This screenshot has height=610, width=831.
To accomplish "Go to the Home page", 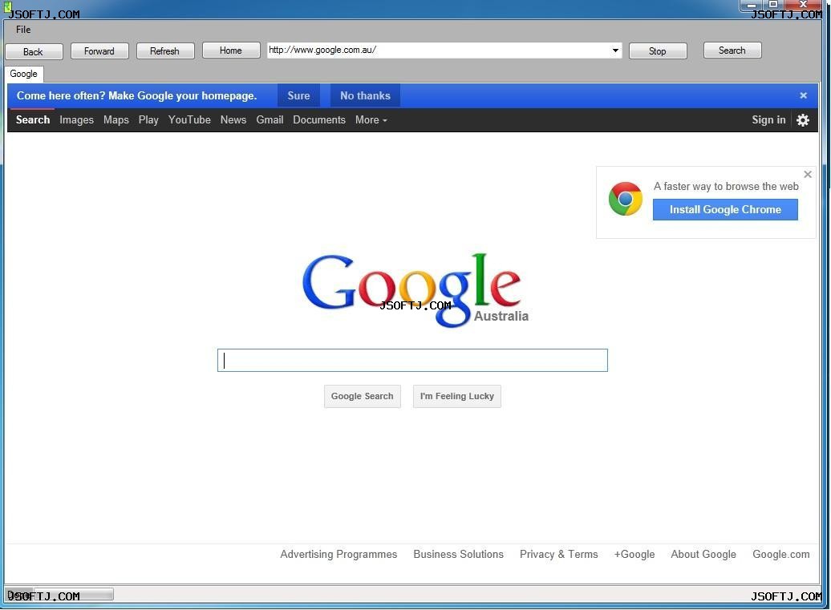I will point(231,50).
